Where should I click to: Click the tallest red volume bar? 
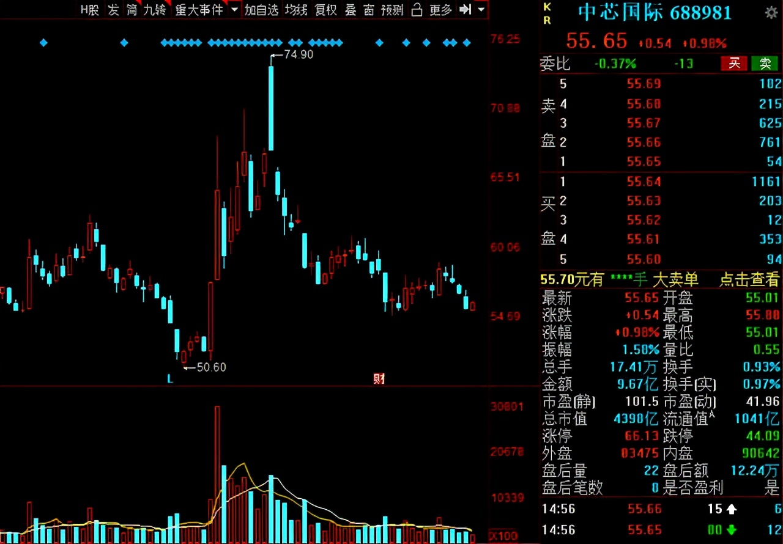[x=217, y=474]
